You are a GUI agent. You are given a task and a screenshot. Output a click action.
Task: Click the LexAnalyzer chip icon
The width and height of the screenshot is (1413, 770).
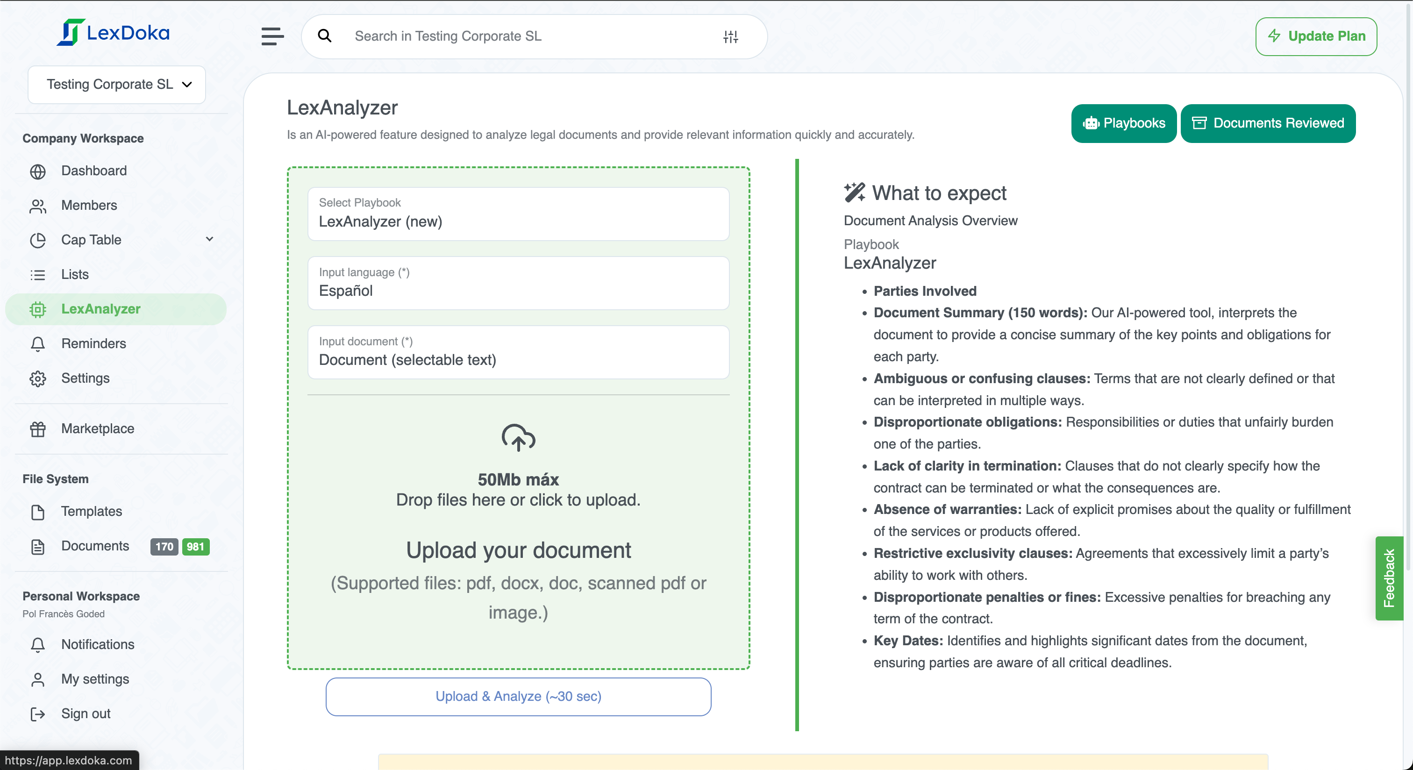(x=38, y=309)
